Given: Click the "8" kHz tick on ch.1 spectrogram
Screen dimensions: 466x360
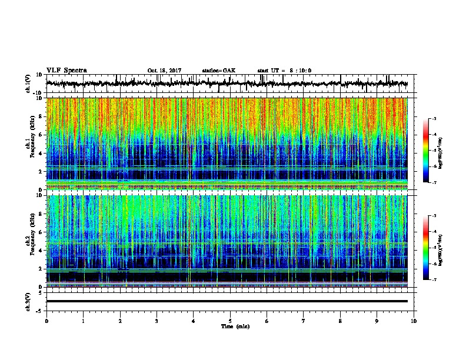Looking at the screenshot, I should pos(40,116).
